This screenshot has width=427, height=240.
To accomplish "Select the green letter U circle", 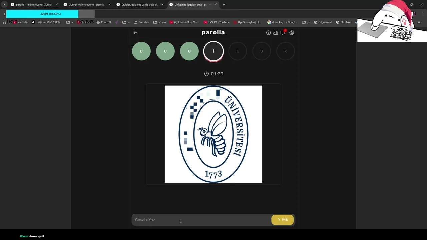I will pyautogui.click(x=165, y=51).
